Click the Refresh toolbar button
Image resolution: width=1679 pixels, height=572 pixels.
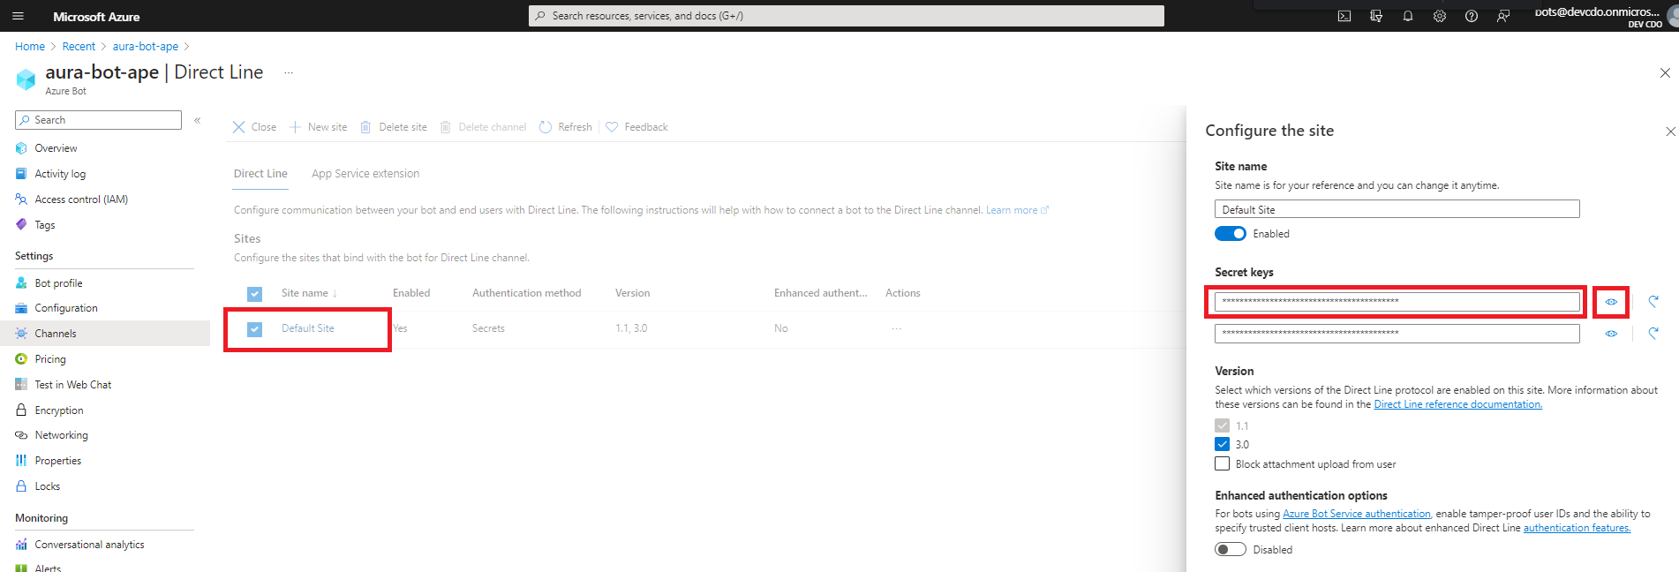pos(565,127)
